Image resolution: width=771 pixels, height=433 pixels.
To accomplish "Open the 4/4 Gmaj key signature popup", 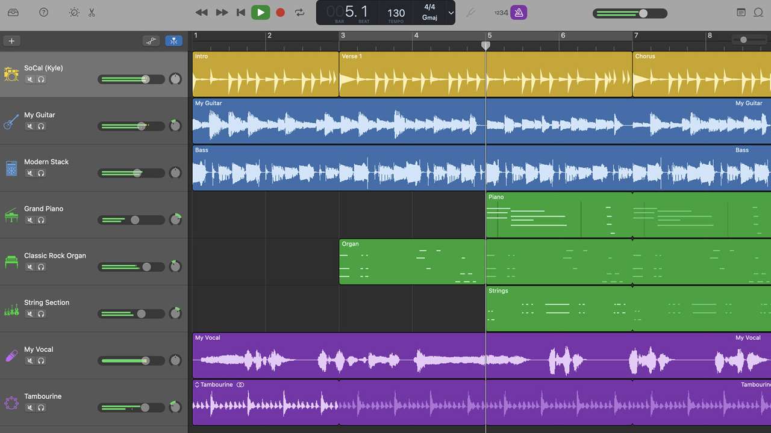I will pyautogui.click(x=429, y=13).
